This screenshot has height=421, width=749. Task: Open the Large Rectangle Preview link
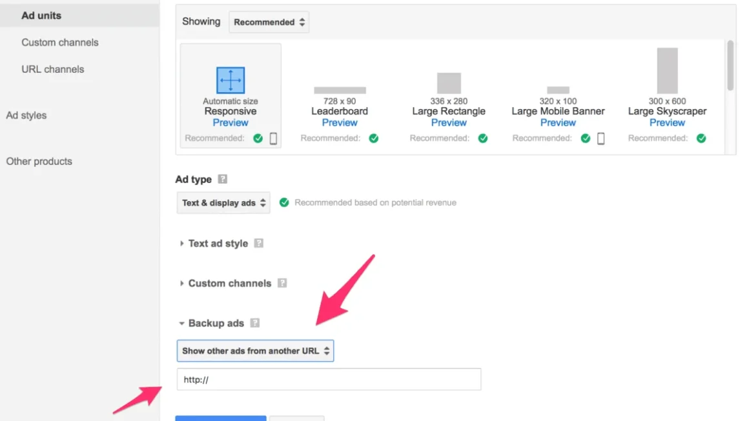449,122
